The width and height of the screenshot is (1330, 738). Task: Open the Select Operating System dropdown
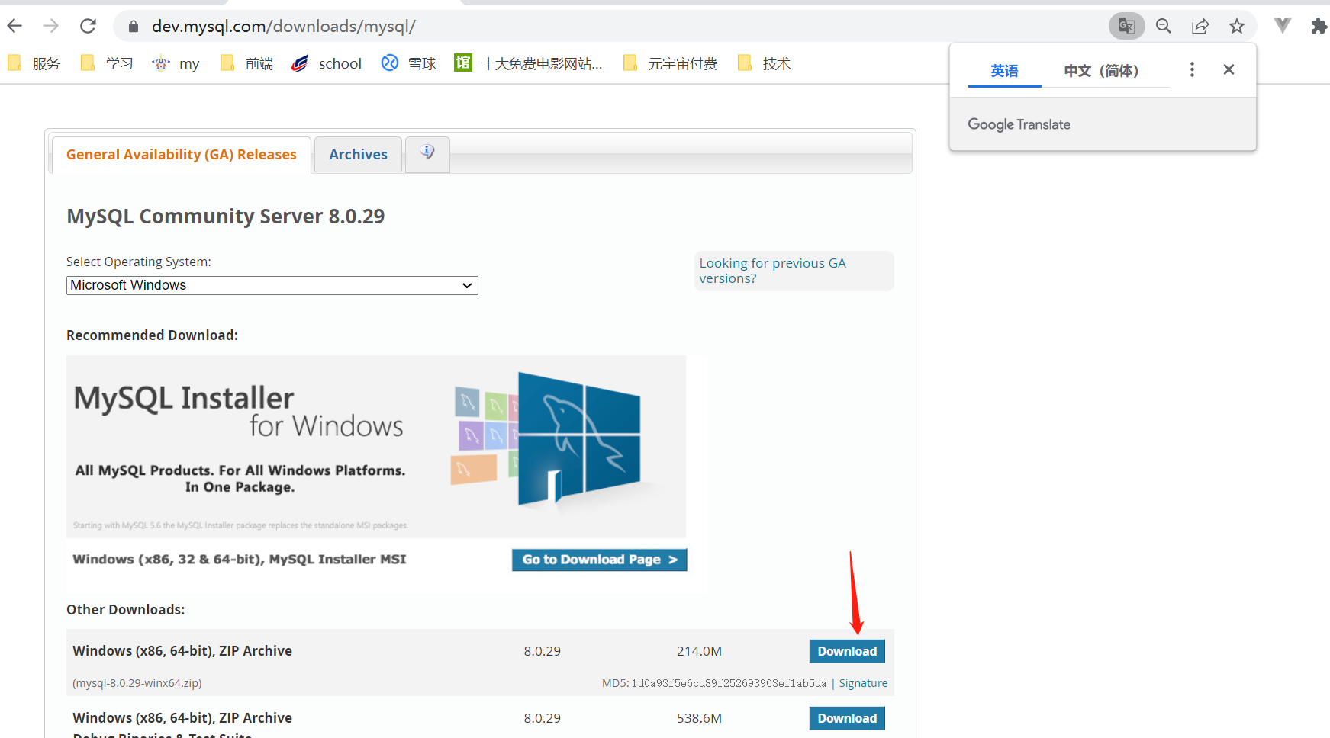tap(272, 285)
